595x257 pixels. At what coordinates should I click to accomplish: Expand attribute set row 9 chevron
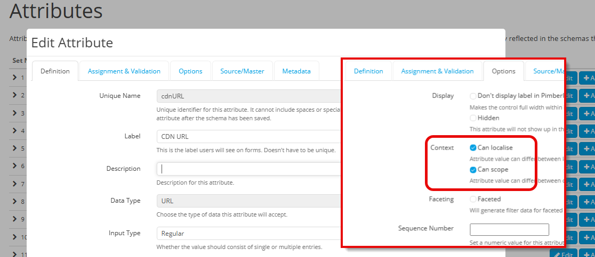coord(15,219)
